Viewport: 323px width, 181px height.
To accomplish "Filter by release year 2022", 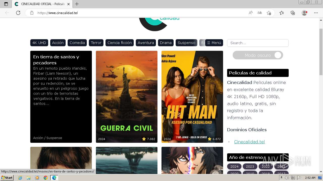I will click(x=265, y=166).
